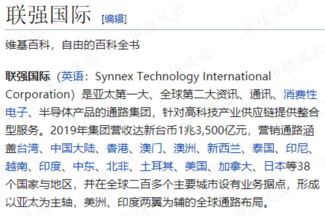
Task: Follow the 台湾 link
Action: coord(28,148)
